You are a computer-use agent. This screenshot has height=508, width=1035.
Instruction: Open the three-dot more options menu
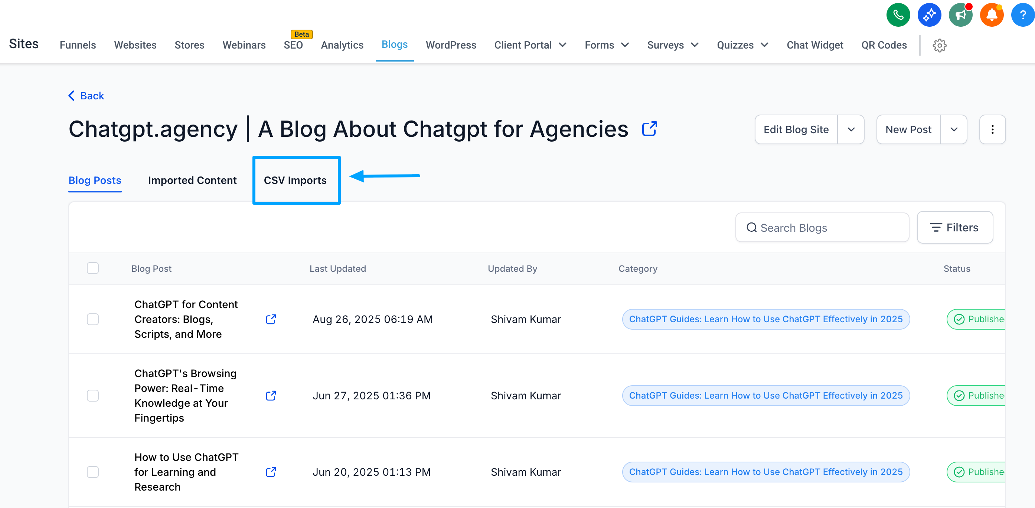992,129
